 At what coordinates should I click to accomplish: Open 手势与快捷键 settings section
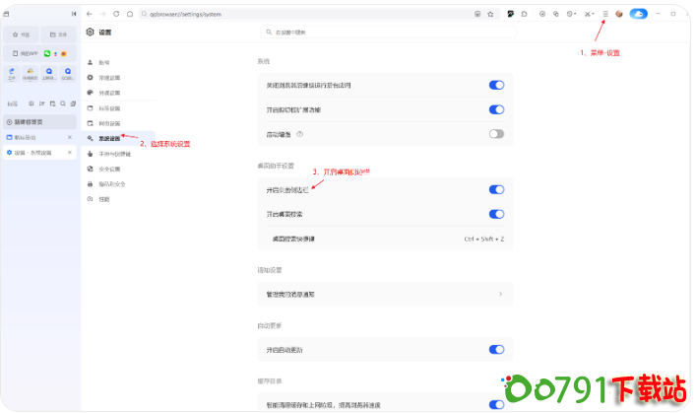pyautogui.click(x=115, y=153)
